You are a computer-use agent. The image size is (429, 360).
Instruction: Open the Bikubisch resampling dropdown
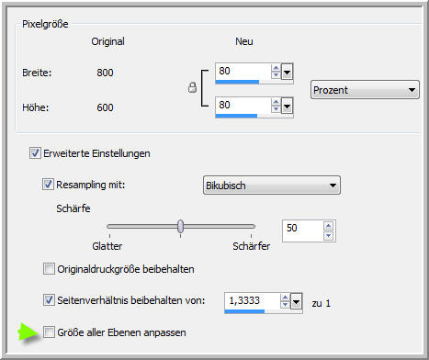[272, 186]
